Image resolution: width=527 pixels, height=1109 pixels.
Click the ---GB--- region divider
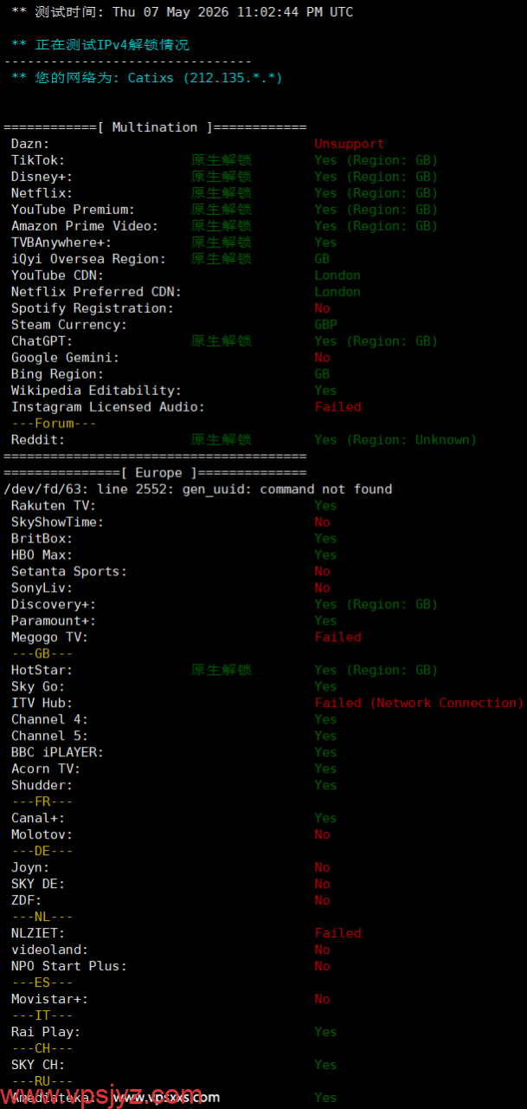pyautogui.click(x=42, y=654)
